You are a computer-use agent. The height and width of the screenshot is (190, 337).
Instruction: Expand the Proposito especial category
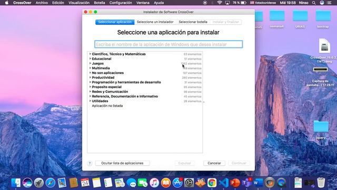(x=90, y=87)
